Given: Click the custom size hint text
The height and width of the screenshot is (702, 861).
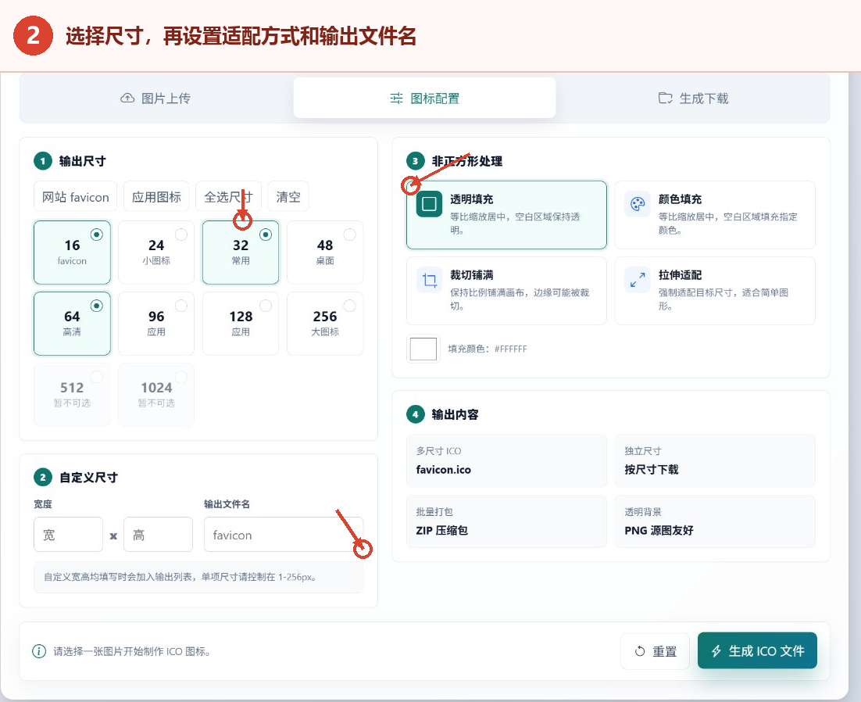Looking at the screenshot, I should click(180, 577).
